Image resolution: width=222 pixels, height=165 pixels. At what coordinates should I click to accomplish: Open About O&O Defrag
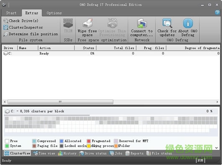coord(188,27)
